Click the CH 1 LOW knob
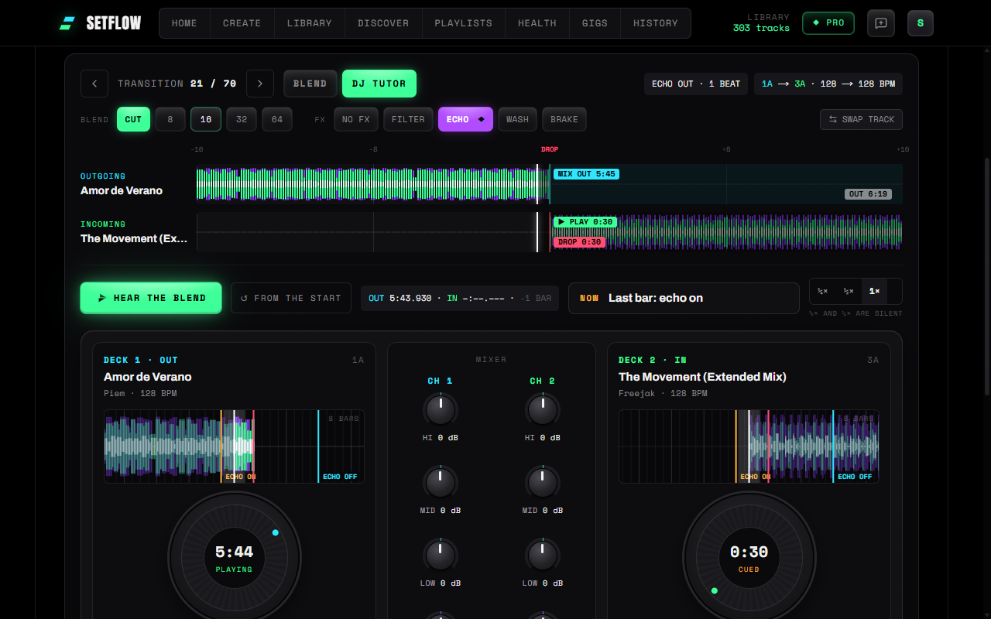 pyautogui.click(x=440, y=555)
